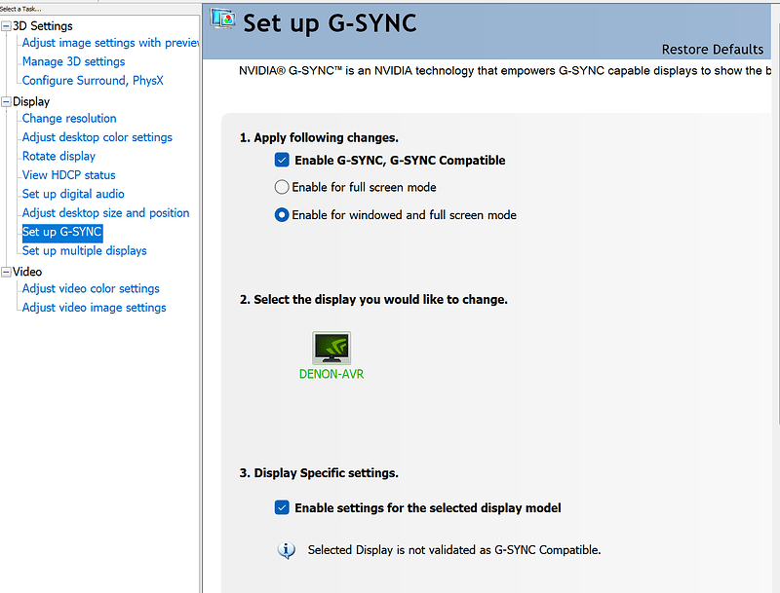Click the Restore Defaults link
The height and width of the screenshot is (593, 780).
713,49
